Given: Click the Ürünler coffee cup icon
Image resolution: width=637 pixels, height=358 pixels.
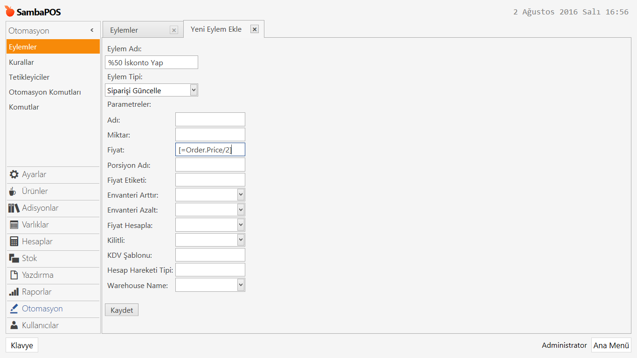Looking at the screenshot, I should pos(13,191).
